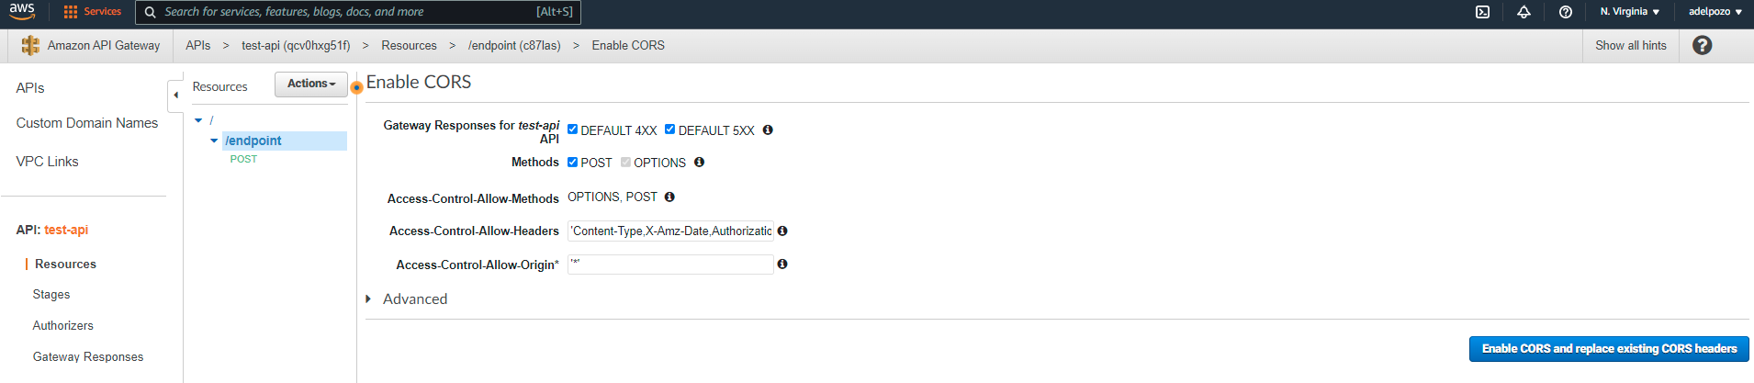Click the info icon beside Access-Control-Allow-Origin

click(782, 264)
